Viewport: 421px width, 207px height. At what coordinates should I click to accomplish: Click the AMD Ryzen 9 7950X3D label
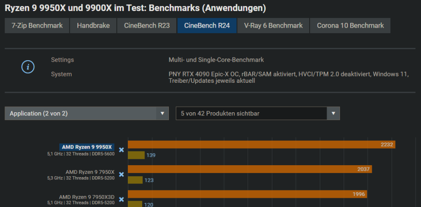pyautogui.click(x=87, y=197)
